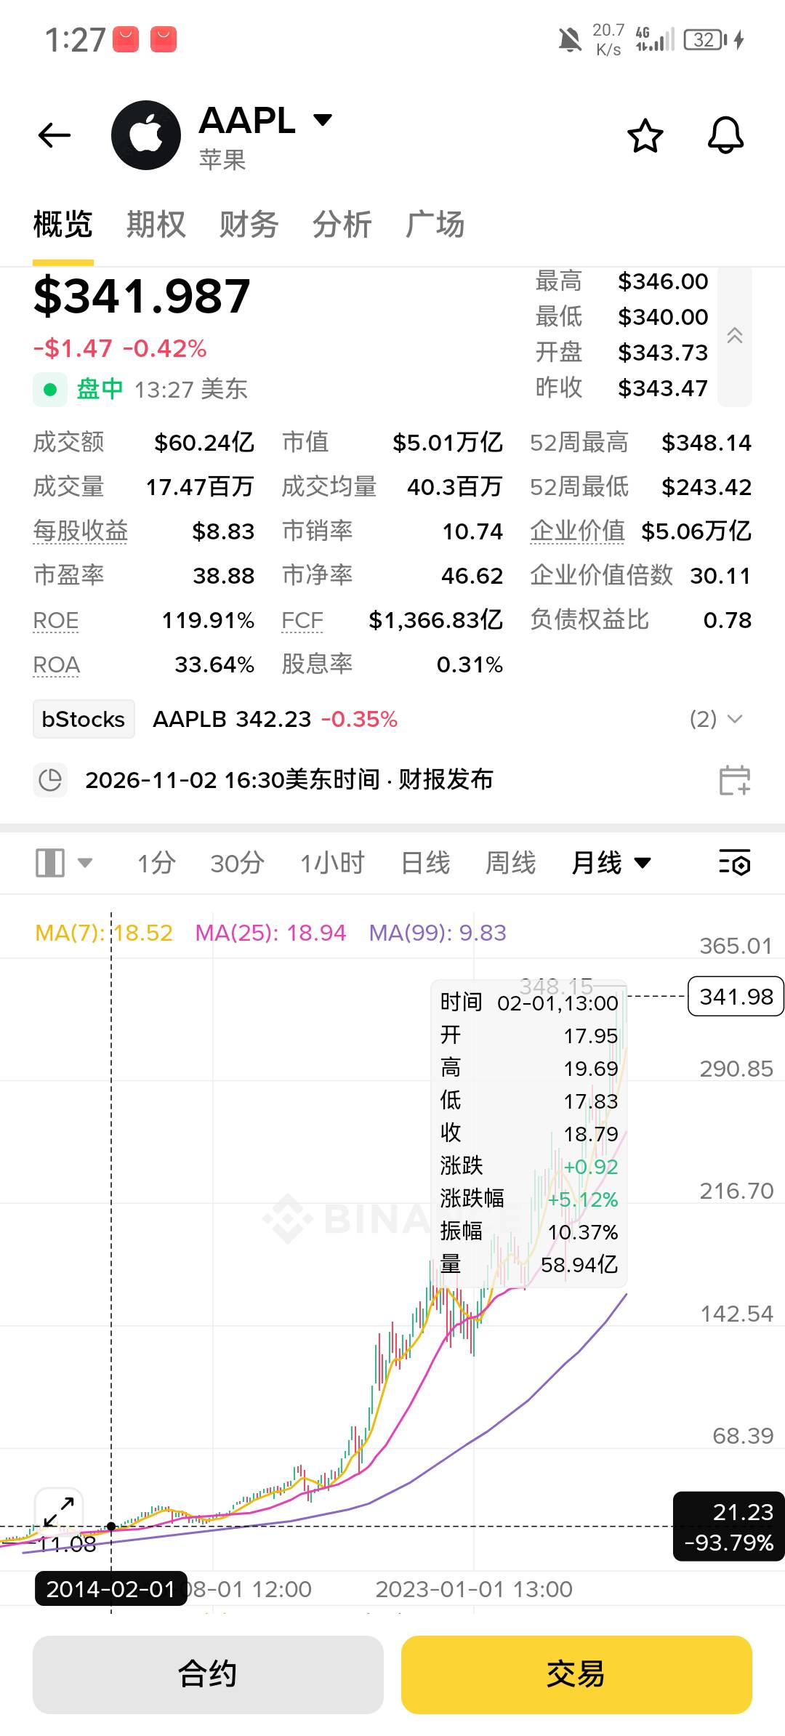
Task: Tap the 21.23 crosshair price label
Action: tap(729, 1527)
